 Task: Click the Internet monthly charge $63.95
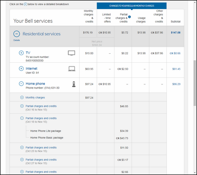pos(89,69)
